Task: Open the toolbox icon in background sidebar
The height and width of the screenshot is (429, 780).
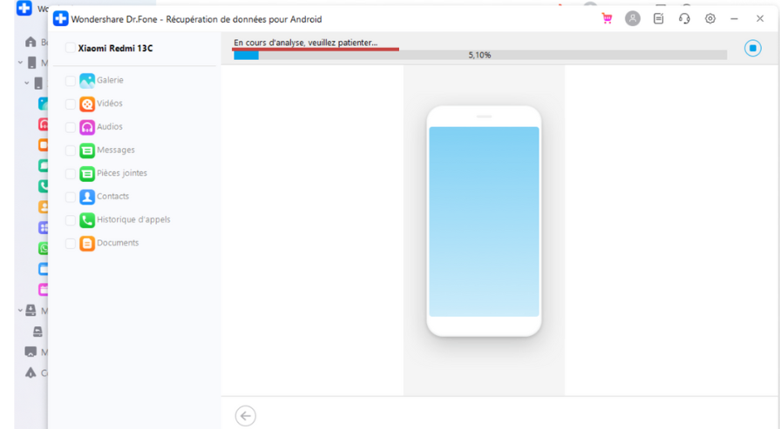Action: (31, 372)
